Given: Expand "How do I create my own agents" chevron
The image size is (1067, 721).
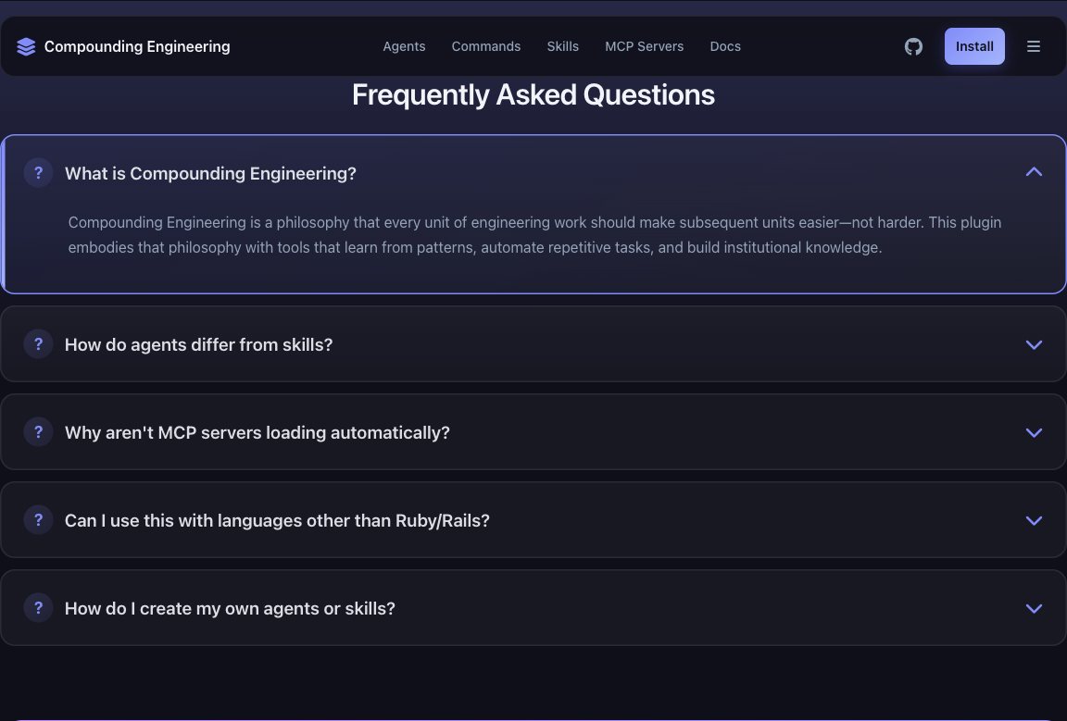Looking at the screenshot, I should 1034,608.
